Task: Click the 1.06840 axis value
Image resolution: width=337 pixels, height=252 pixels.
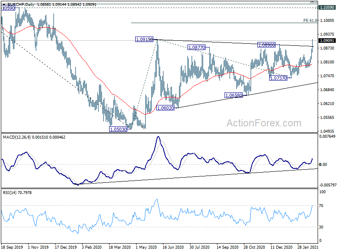Action: coord(327,89)
